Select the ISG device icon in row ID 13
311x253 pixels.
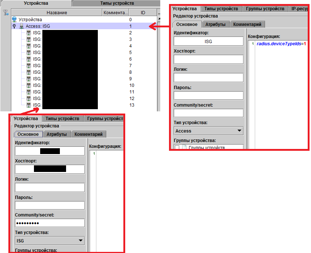click(29, 105)
